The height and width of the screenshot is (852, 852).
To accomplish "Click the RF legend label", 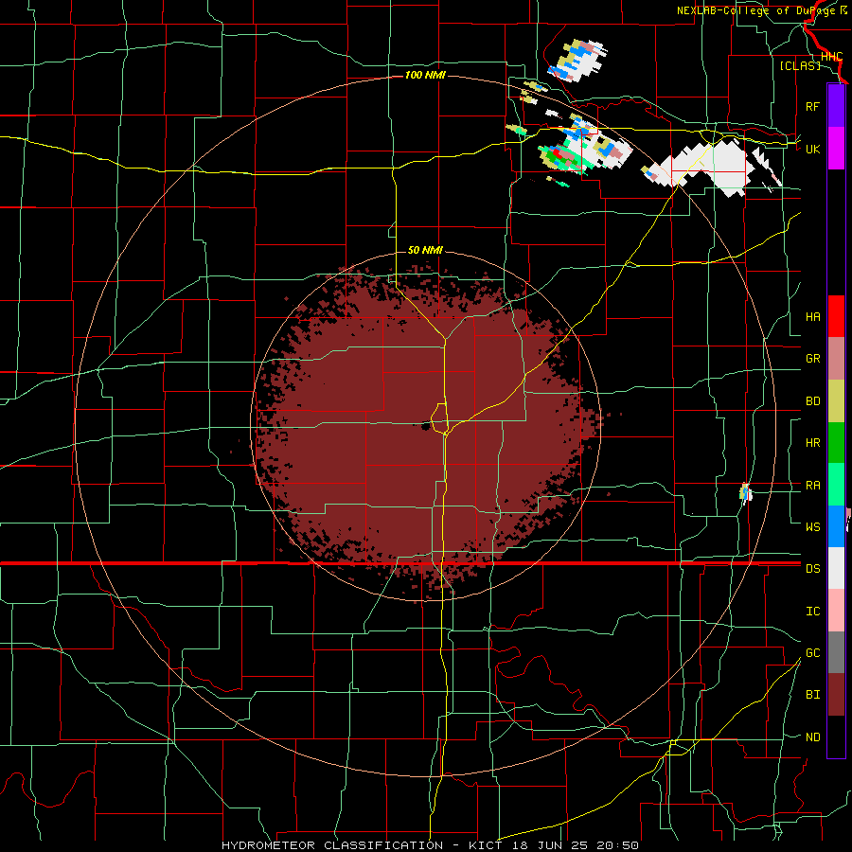I will pos(812,106).
